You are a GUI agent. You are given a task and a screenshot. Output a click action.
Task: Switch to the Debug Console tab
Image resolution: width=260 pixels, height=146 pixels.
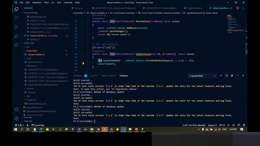click(108, 76)
